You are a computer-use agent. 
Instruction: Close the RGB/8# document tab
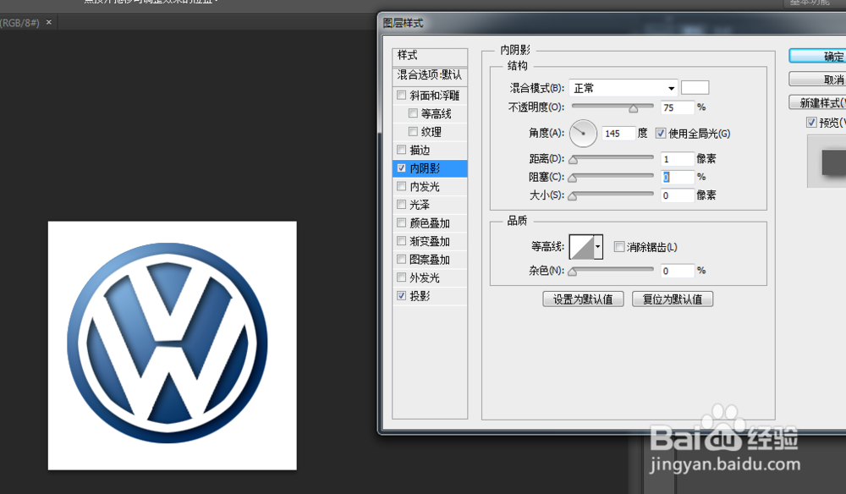click(x=48, y=22)
